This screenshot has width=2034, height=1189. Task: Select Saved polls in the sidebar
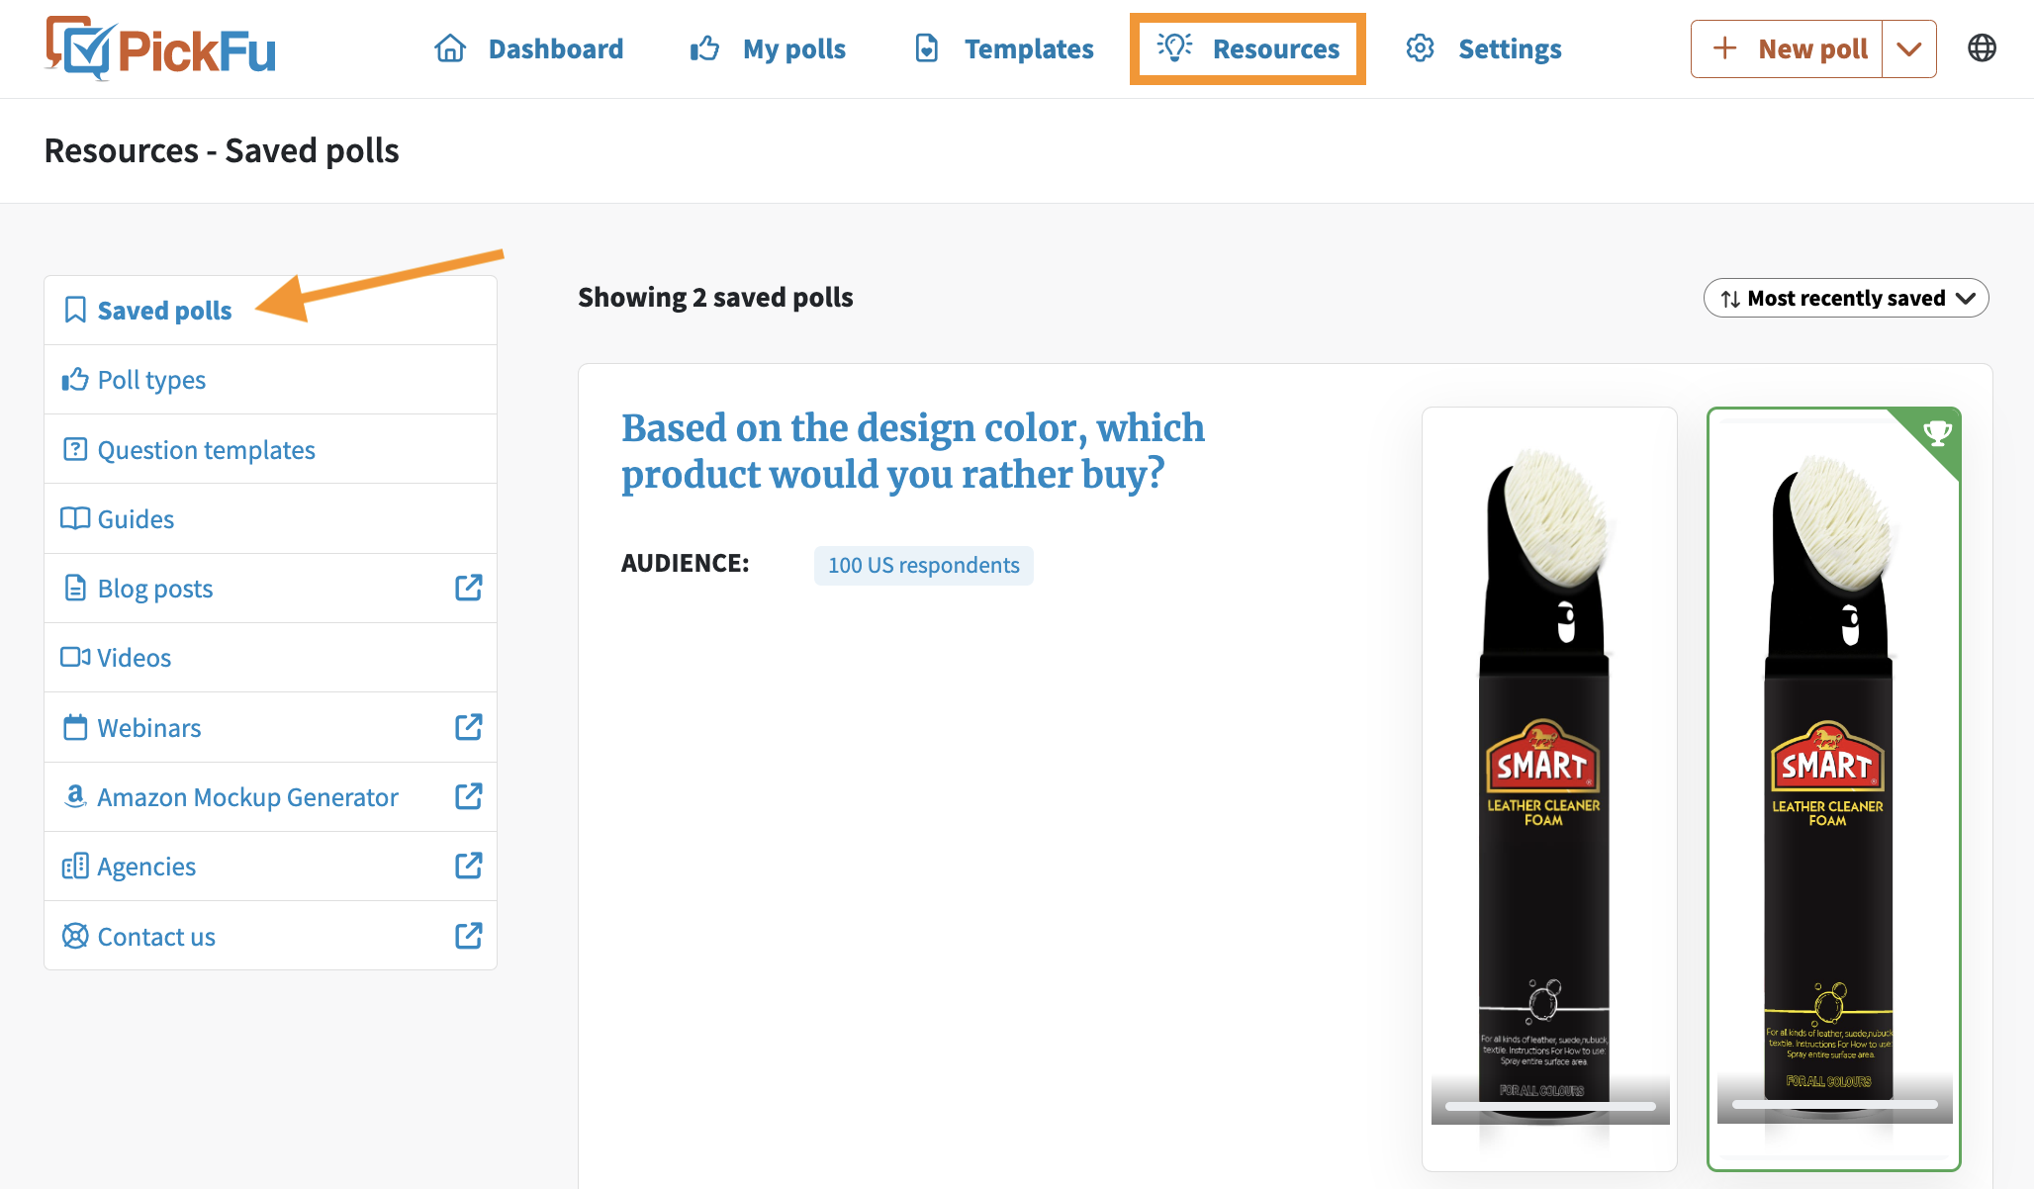coord(270,311)
